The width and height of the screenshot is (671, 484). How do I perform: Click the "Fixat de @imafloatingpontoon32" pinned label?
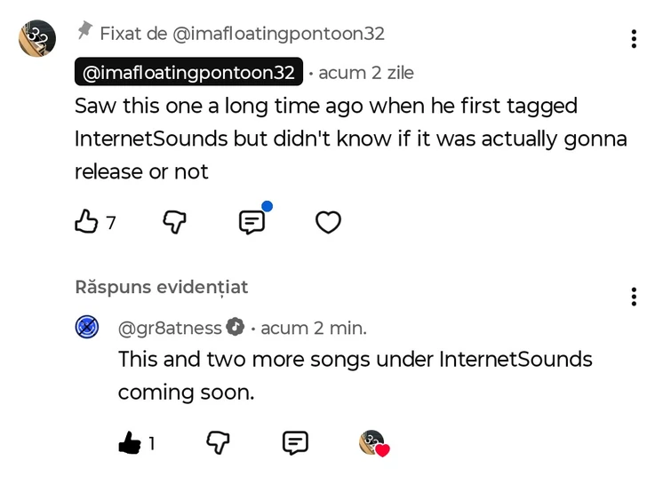pyautogui.click(x=242, y=34)
